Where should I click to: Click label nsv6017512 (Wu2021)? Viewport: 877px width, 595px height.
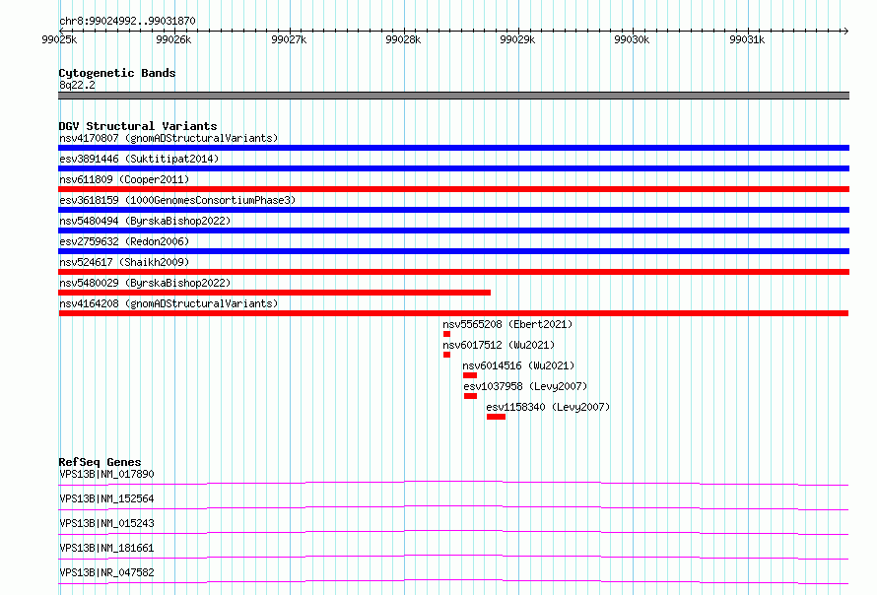click(x=499, y=345)
